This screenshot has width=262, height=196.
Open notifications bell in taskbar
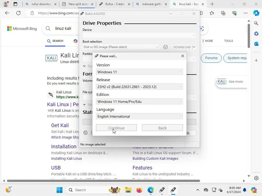(x=245, y=190)
